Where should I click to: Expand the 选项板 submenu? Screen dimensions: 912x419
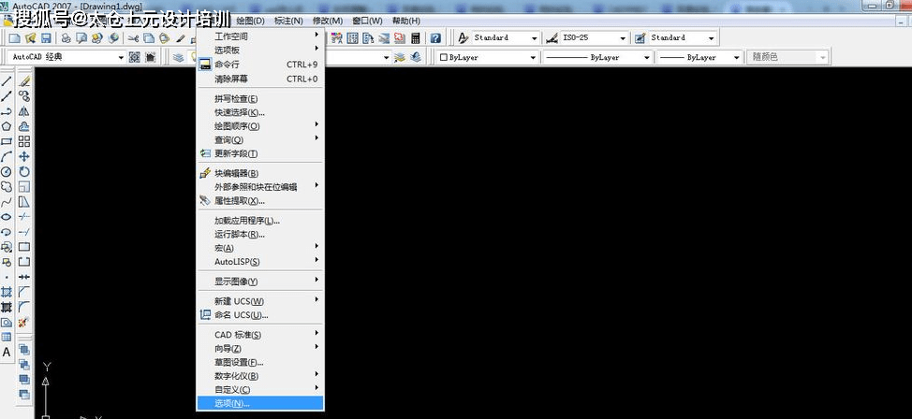(x=260, y=51)
